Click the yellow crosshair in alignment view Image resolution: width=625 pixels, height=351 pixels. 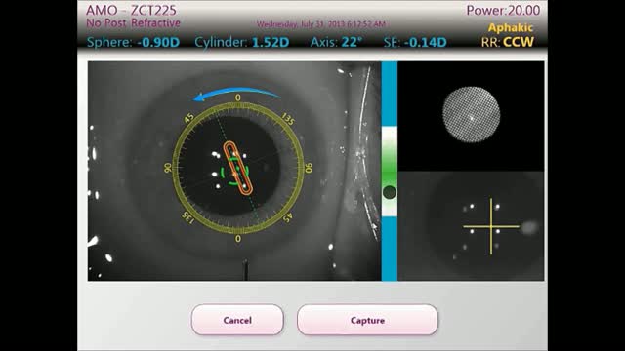click(x=491, y=226)
